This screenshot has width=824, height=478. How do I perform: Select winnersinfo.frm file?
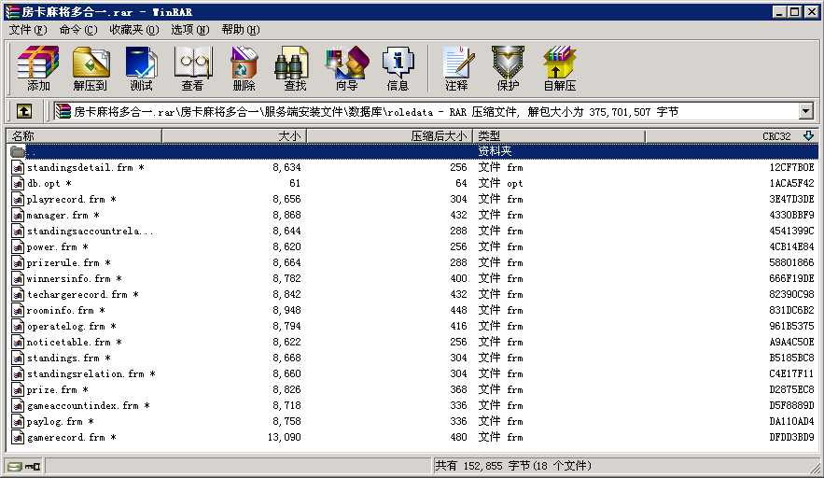74,279
